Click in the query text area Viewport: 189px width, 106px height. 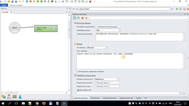[131, 61]
